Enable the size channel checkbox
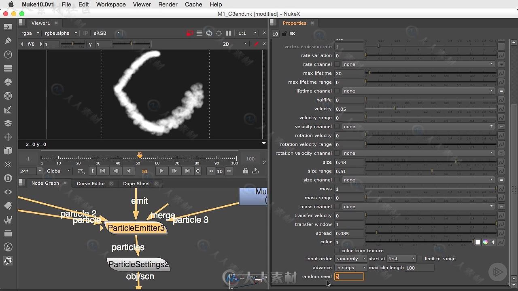 pyautogui.click(x=337, y=180)
